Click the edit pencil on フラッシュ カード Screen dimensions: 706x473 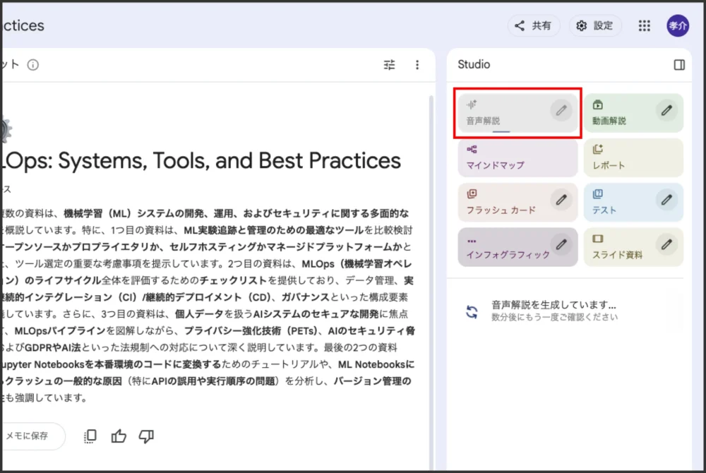(561, 200)
